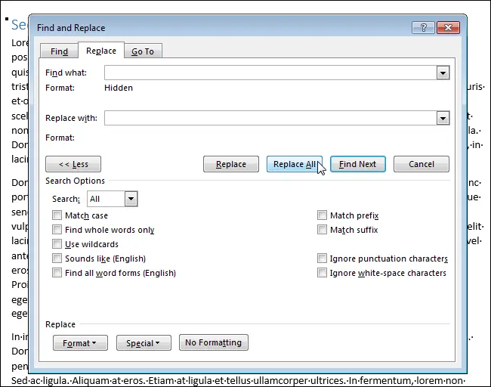Switch to the Find tab
The image size is (491, 387).
(59, 51)
